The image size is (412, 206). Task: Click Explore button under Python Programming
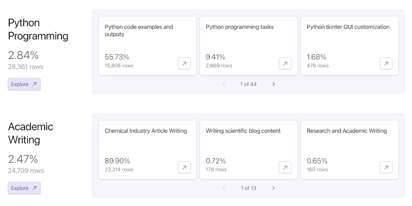point(24,84)
